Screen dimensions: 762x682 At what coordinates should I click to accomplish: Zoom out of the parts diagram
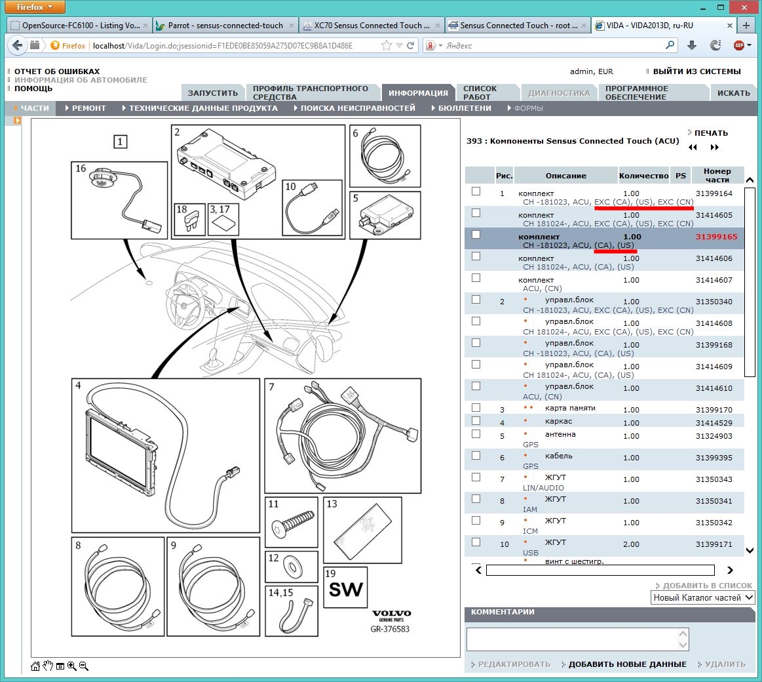(84, 666)
